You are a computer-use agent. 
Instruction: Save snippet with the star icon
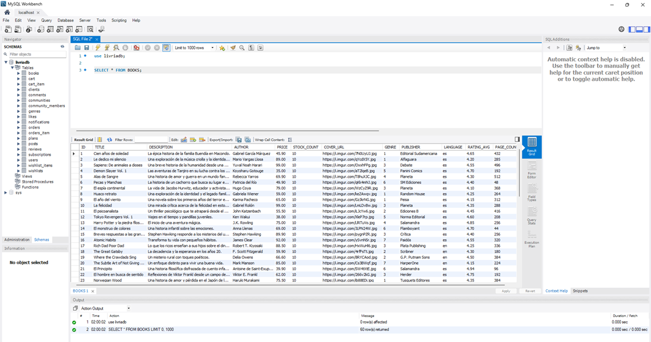(222, 48)
